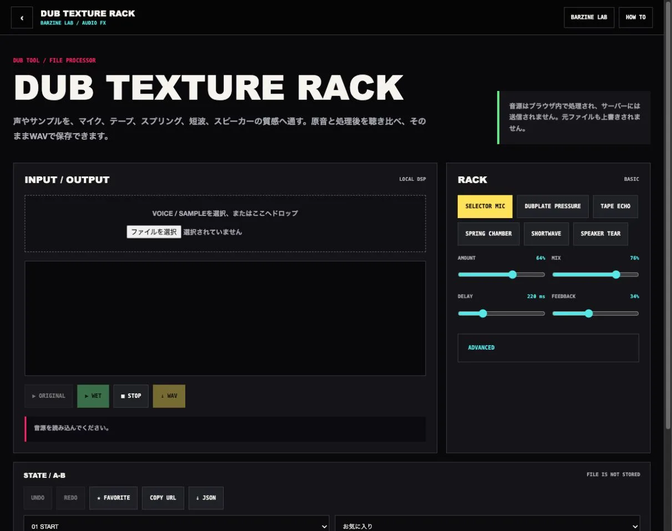Select the TAPE ECHO preset
This screenshot has width=672, height=531.
[615, 206]
